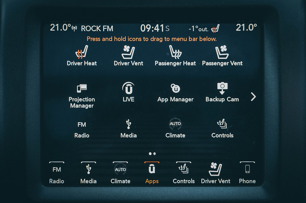The width and height of the screenshot is (306, 203).
Task: Tap the passenger temperature 21.0° at right
Action: (246, 27)
